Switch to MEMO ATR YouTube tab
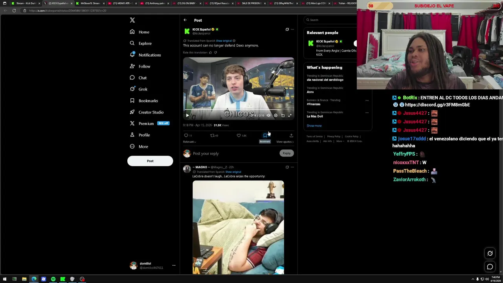 (123, 3)
